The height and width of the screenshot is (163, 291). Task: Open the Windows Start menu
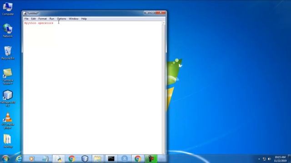tap(5, 158)
